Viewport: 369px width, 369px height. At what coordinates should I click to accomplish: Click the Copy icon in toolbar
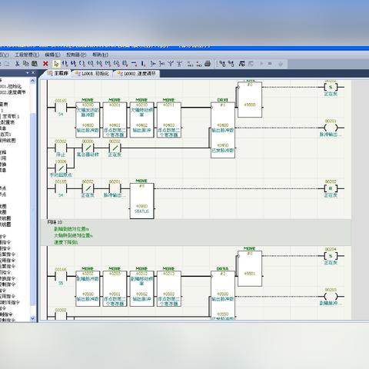(25, 64)
